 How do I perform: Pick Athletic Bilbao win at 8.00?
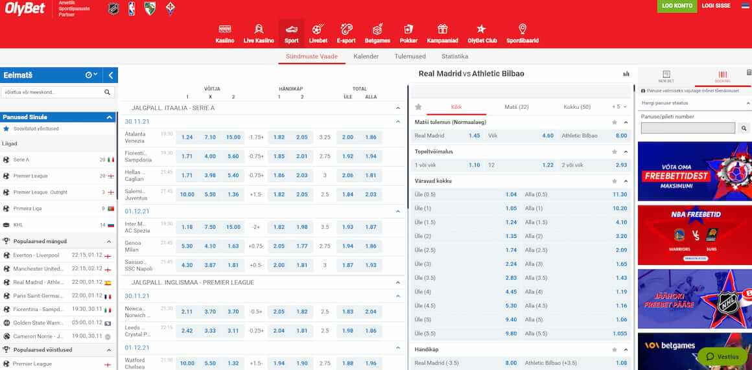[x=594, y=135]
